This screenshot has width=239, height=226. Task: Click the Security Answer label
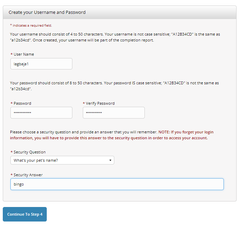tap(28, 175)
